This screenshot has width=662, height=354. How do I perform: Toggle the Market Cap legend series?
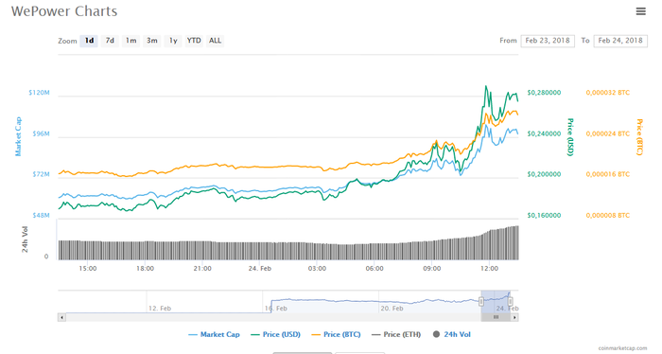(x=214, y=334)
